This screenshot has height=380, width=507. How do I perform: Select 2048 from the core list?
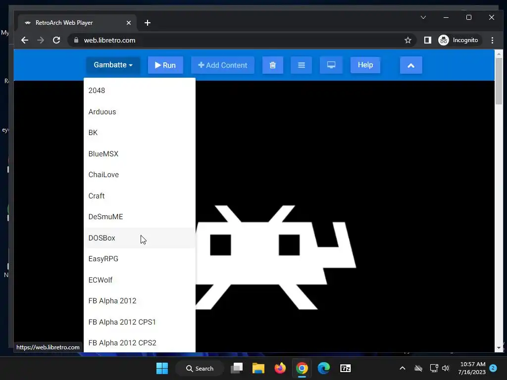(139, 91)
